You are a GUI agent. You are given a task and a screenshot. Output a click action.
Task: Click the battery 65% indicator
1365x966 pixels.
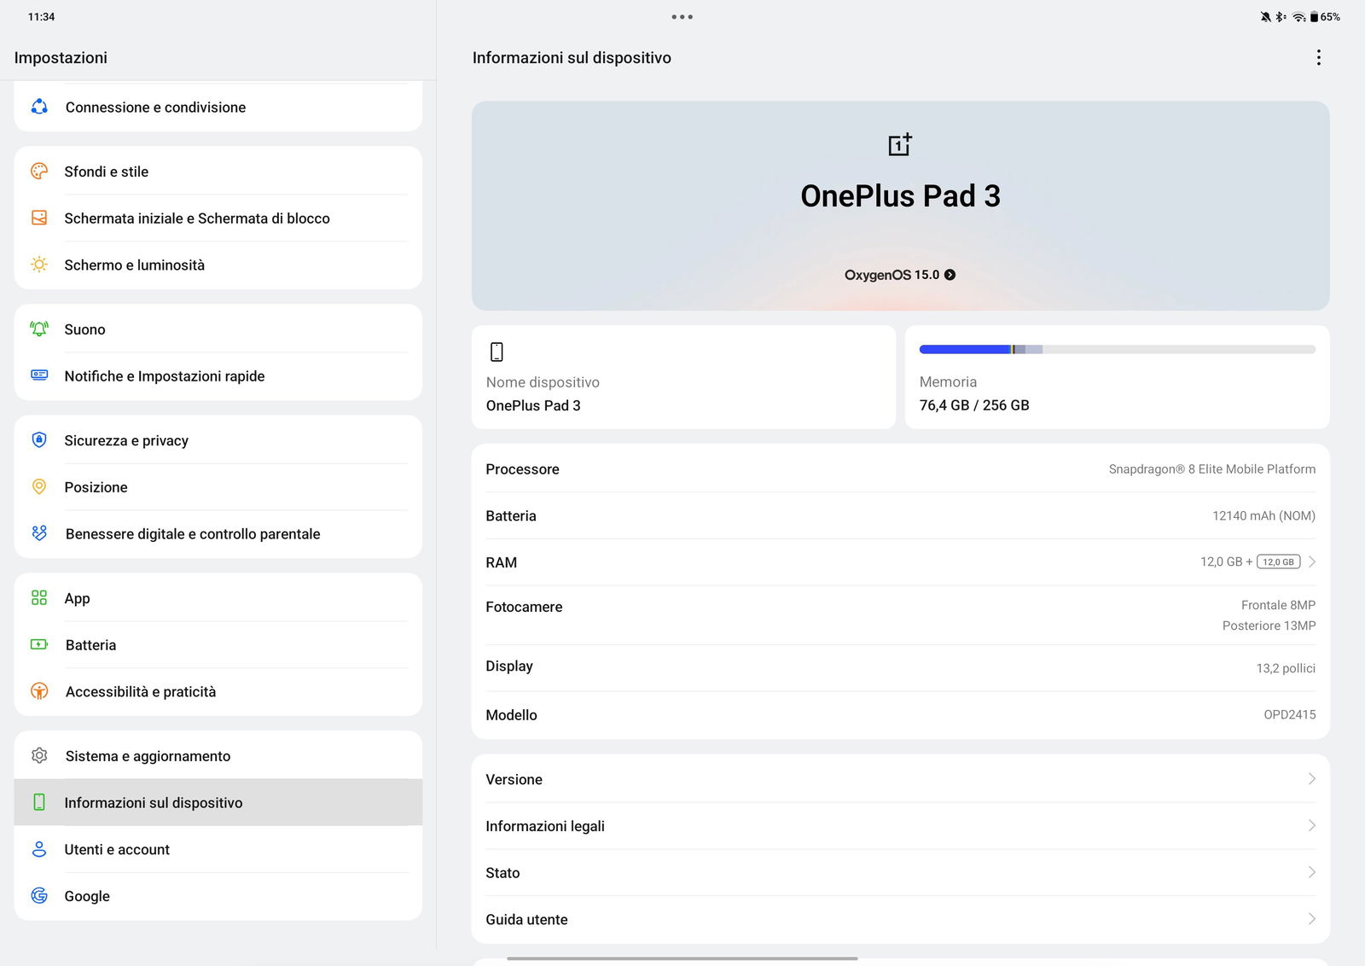click(1325, 17)
